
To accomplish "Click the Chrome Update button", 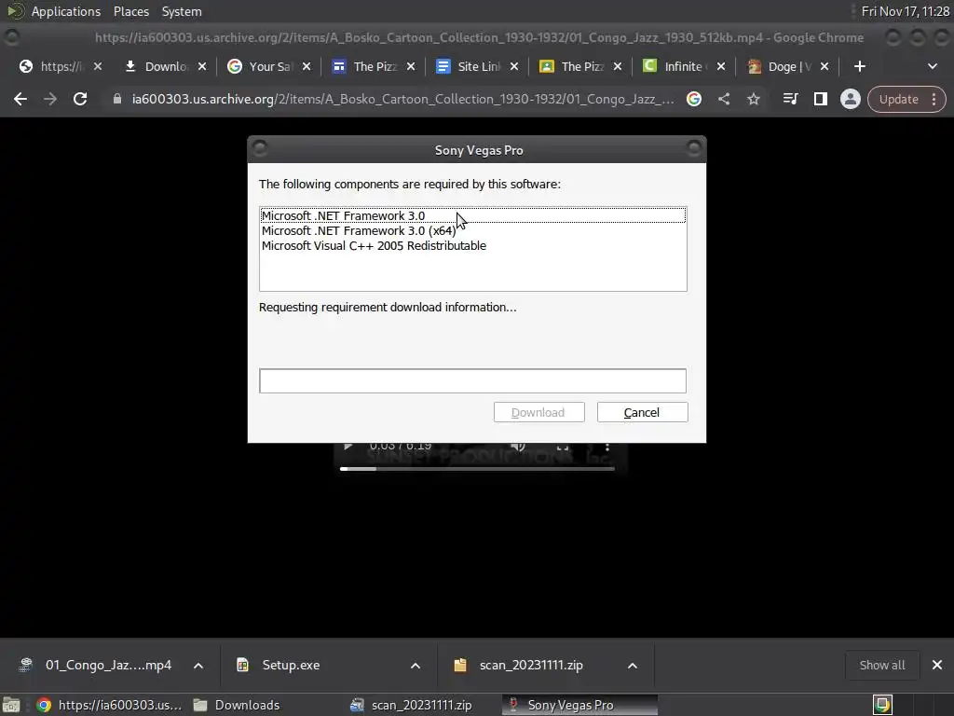I will (899, 99).
